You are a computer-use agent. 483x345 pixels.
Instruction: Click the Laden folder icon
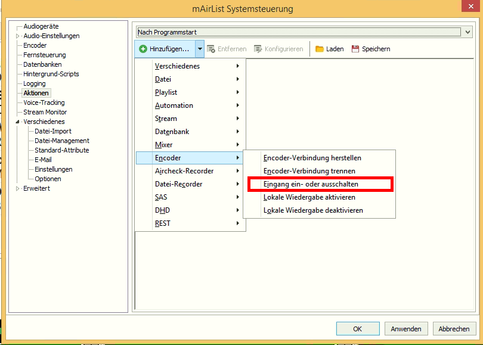coord(320,49)
